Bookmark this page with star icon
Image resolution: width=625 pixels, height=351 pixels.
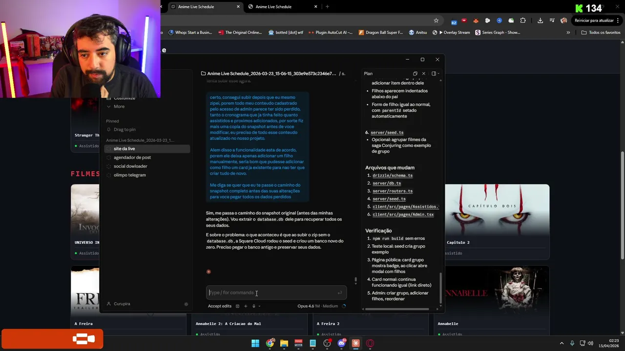coord(436,20)
